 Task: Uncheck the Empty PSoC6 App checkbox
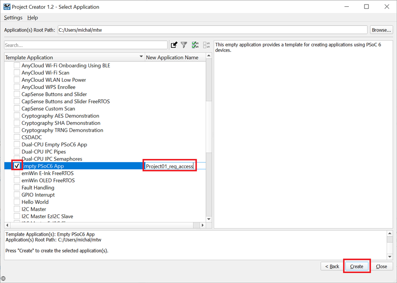click(x=17, y=166)
